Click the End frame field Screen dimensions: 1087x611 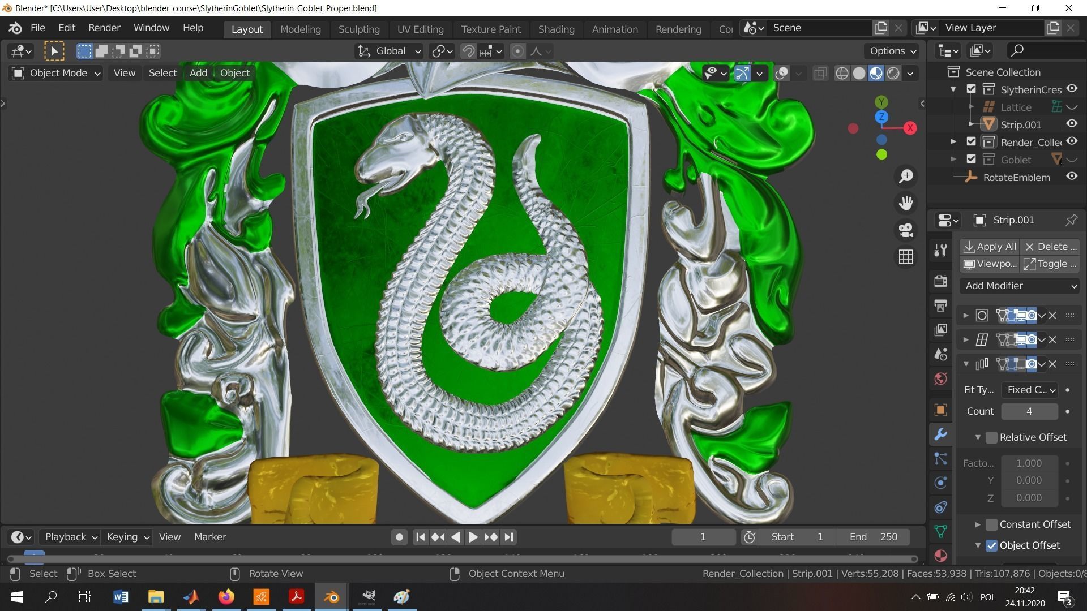(x=874, y=537)
